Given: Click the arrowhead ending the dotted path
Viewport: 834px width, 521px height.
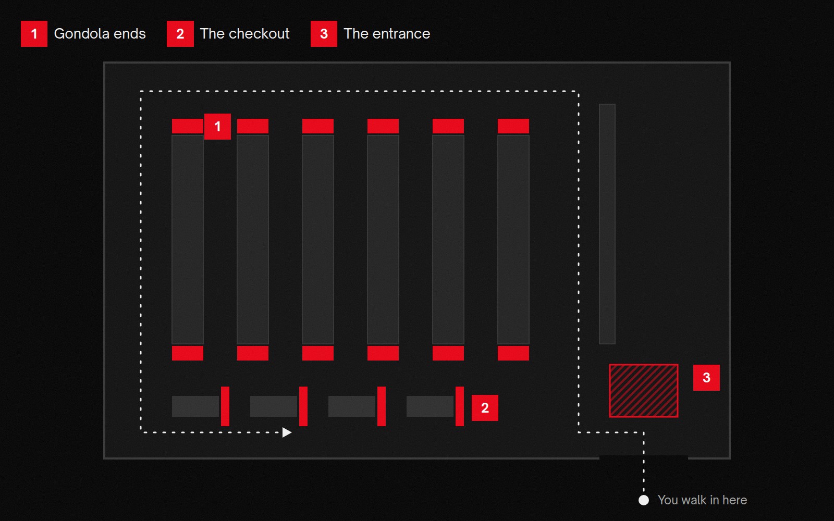Looking at the screenshot, I should point(287,432).
